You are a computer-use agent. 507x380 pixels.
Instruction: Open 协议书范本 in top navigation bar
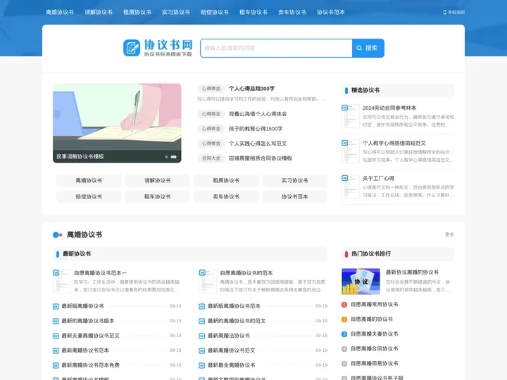click(331, 12)
